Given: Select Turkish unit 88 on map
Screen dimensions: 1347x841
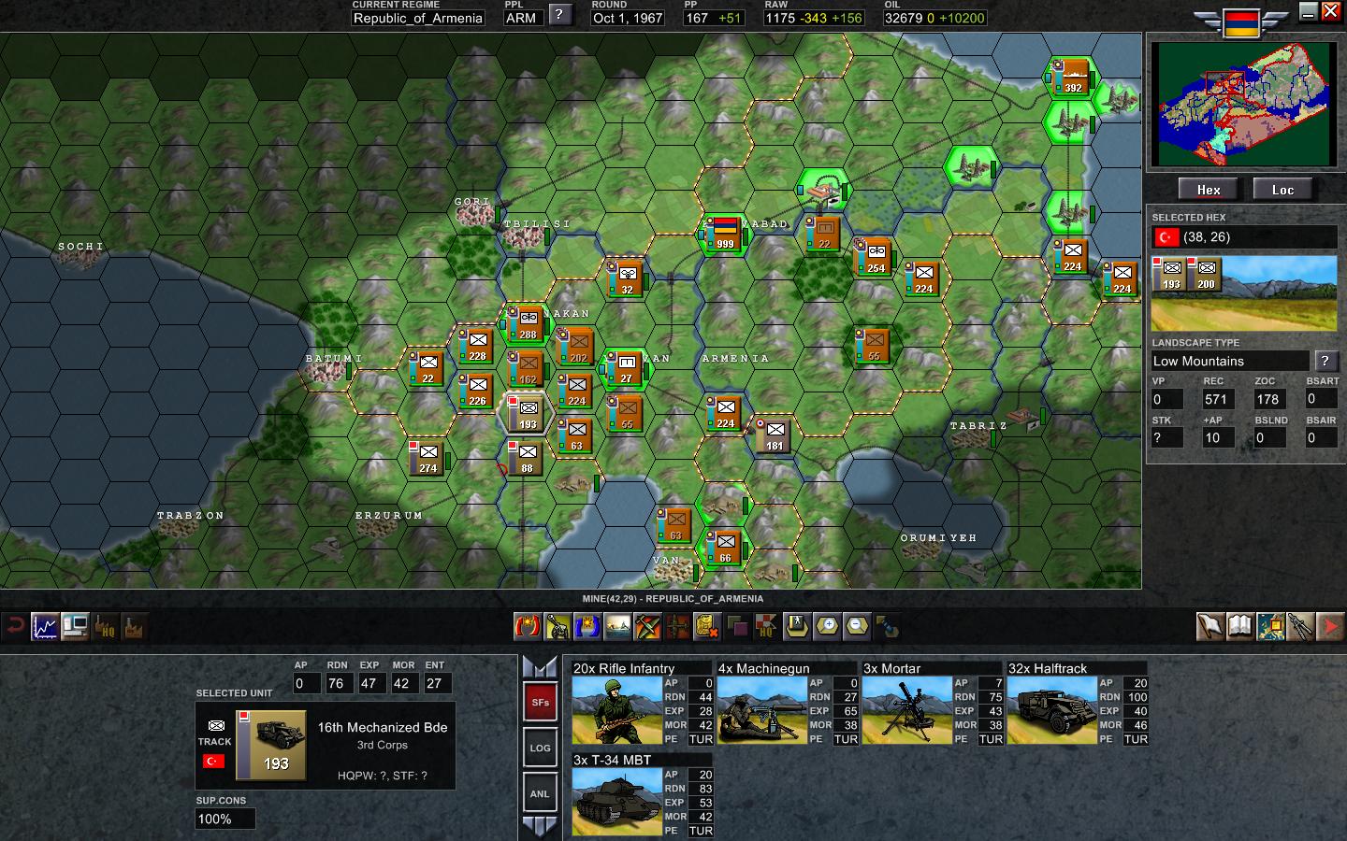Looking at the screenshot, I should click(528, 457).
